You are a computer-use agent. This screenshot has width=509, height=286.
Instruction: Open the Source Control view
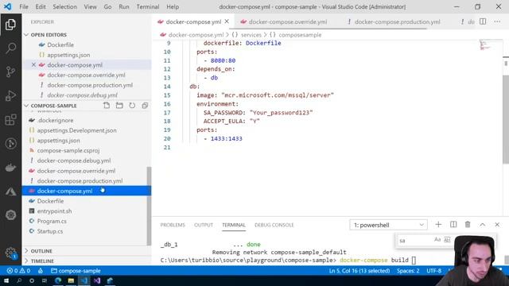tap(10, 71)
